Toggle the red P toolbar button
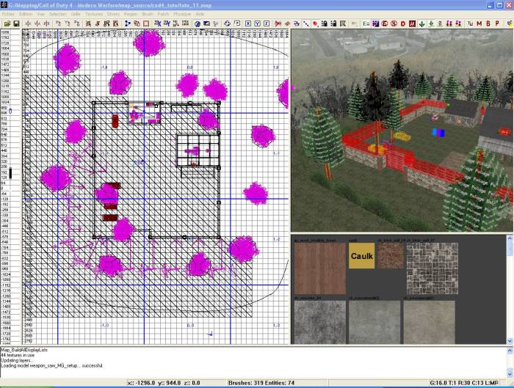 pyautogui.click(x=497, y=23)
